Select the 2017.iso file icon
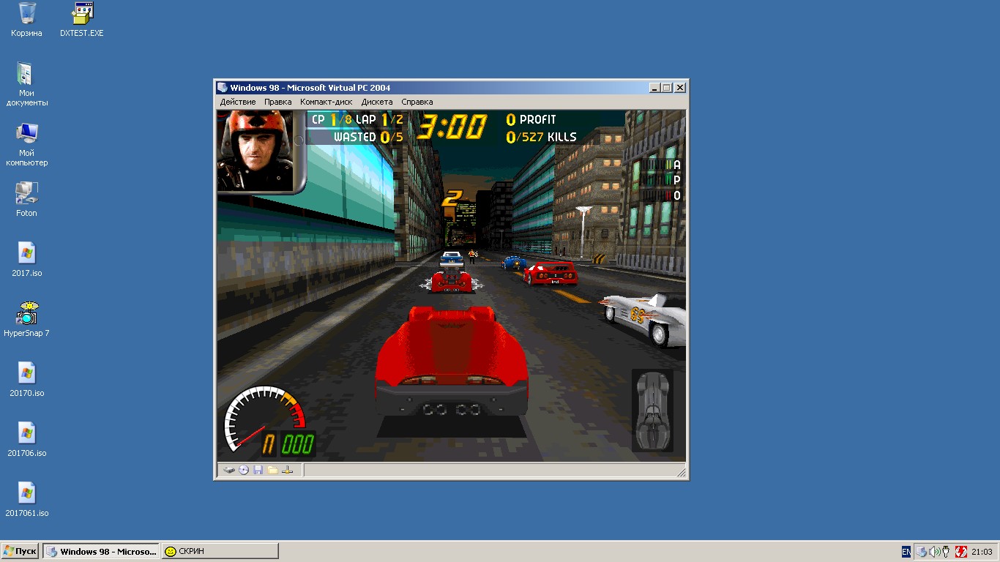This screenshot has height=562, width=1000. pos(26,260)
